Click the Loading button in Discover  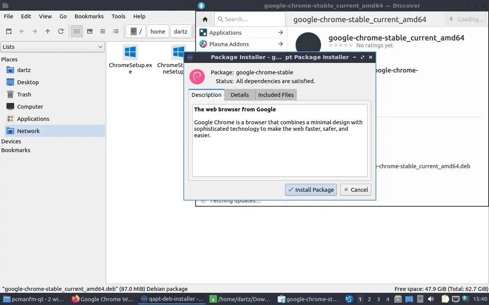tap(466, 19)
